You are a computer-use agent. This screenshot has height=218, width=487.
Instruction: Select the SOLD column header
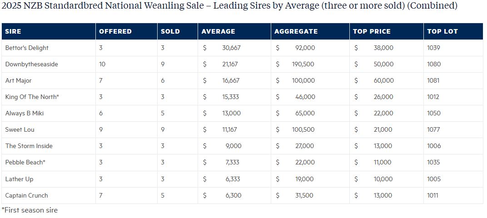click(170, 31)
